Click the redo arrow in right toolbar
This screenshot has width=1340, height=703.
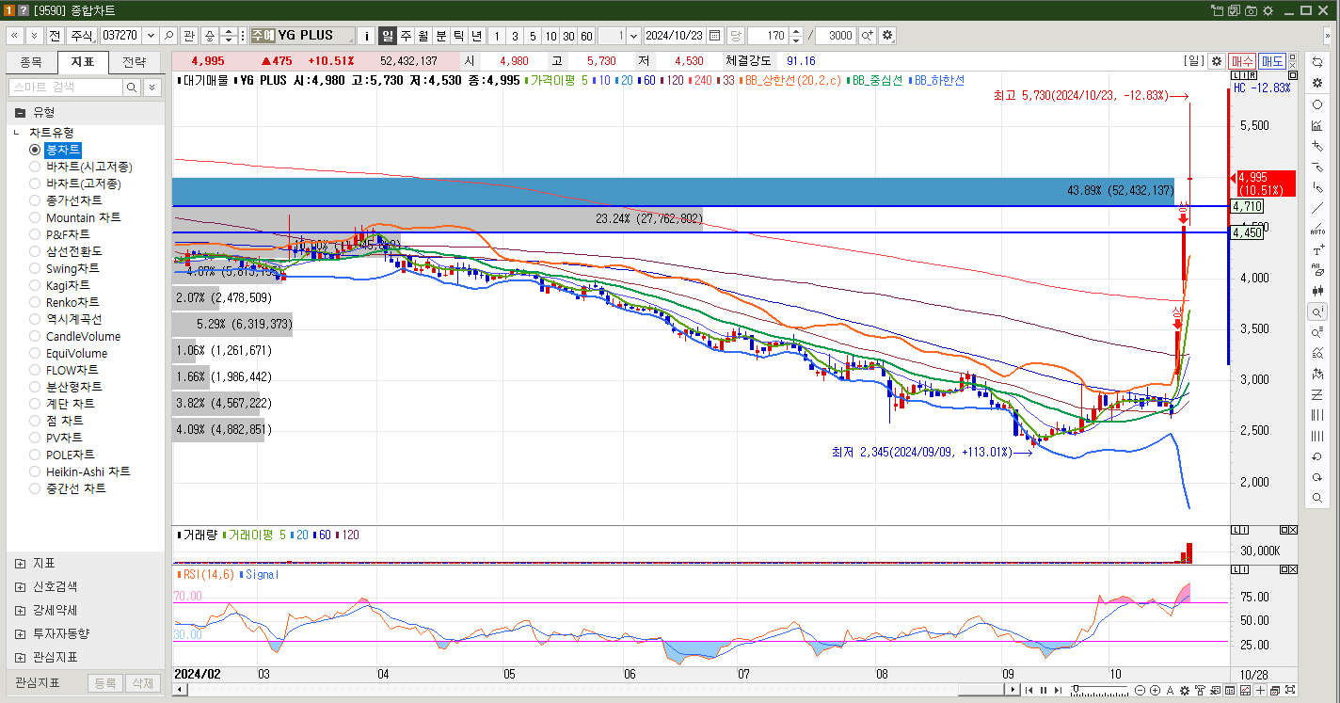1317,477
